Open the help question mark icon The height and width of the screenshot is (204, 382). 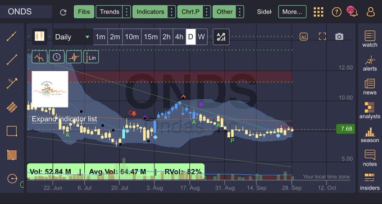pyautogui.click(x=336, y=12)
